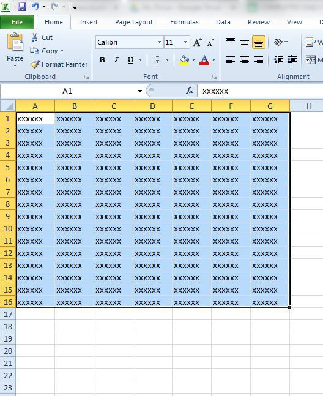Increase font size with Grow Font

(198, 42)
